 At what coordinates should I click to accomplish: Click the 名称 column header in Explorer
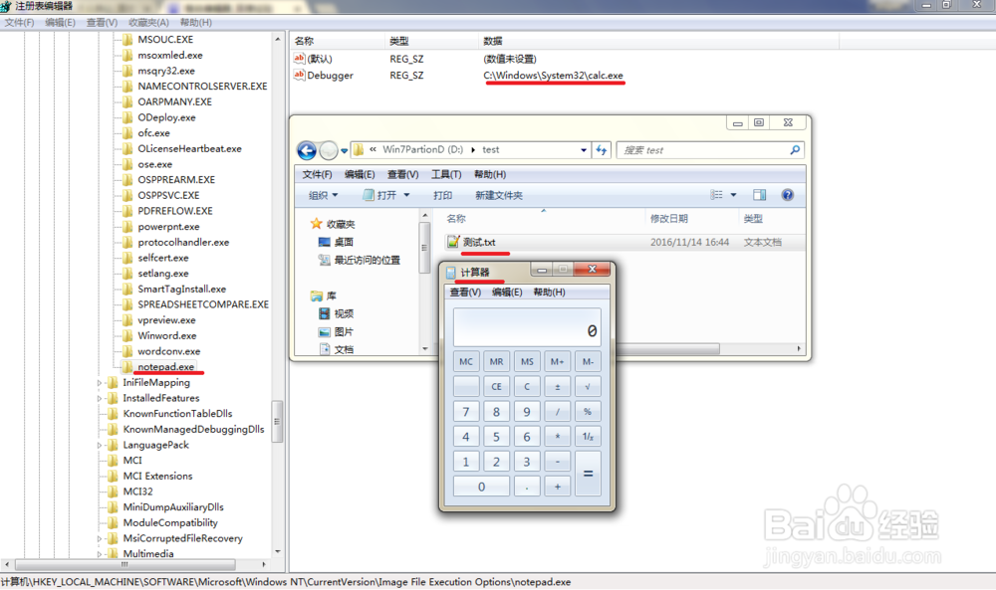(456, 218)
